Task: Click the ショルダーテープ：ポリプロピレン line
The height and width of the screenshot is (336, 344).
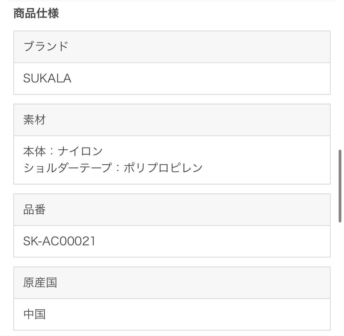Action: [x=113, y=168]
